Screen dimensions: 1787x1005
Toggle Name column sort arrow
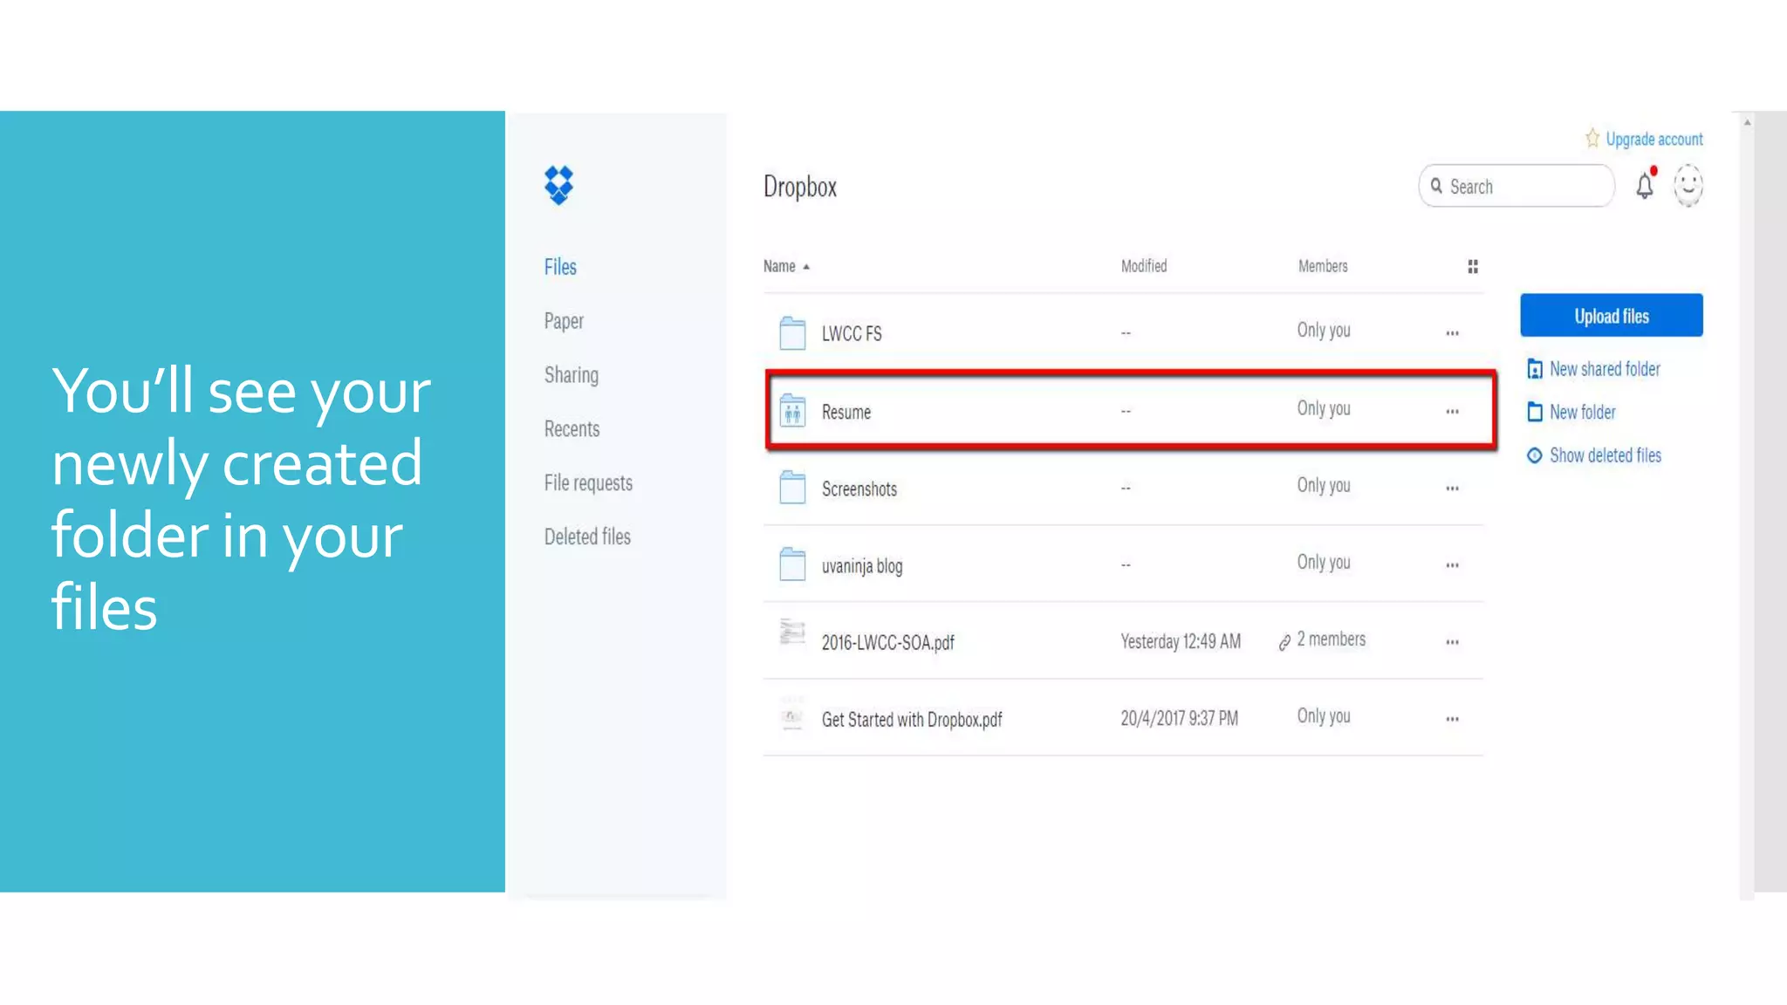pos(806,267)
